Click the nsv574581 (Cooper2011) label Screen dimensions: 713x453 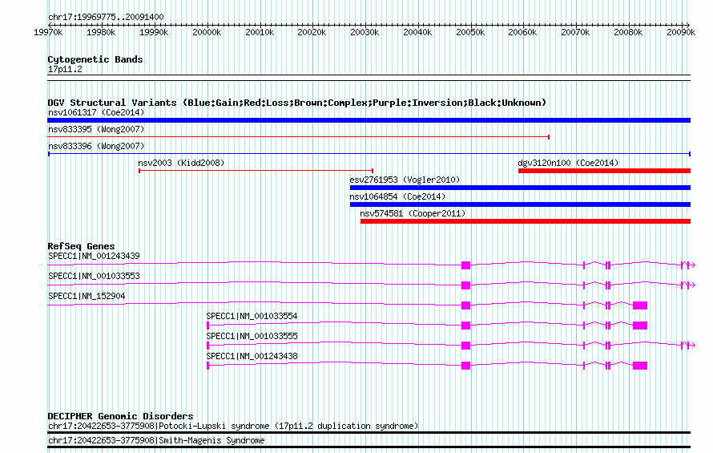pyautogui.click(x=413, y=213)
